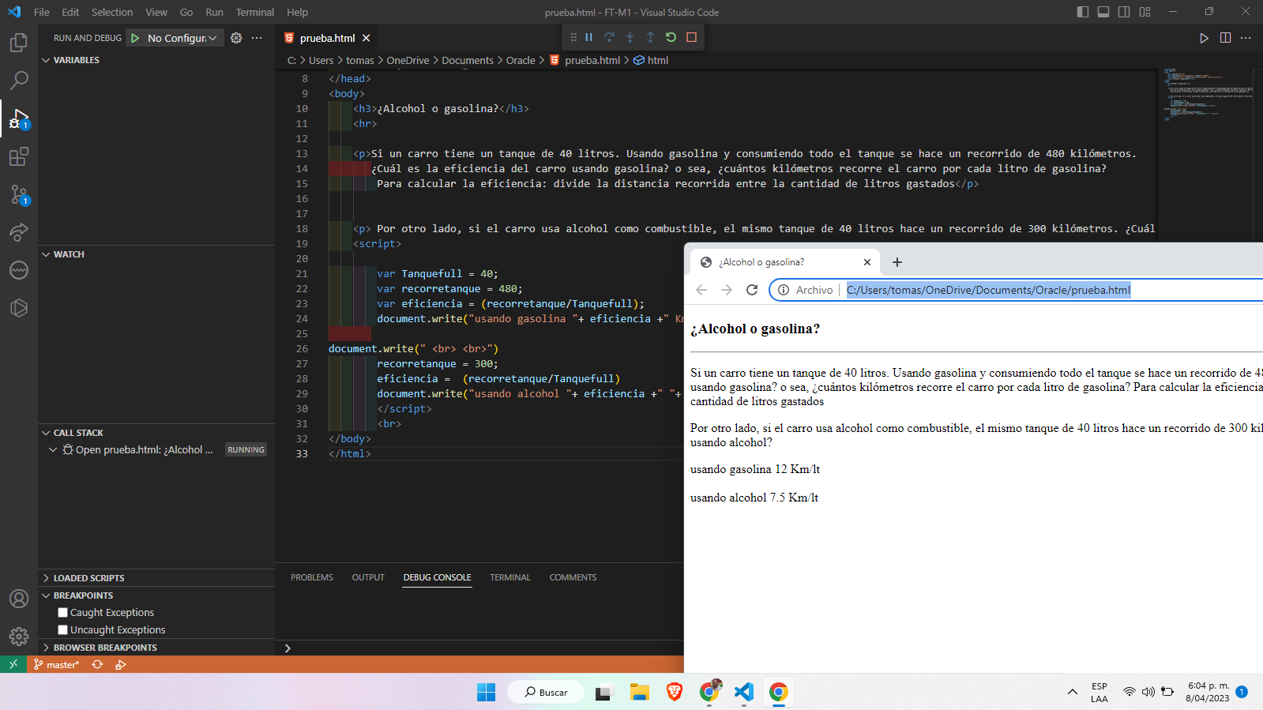
Task: Open the Search view in activity bar
Action: pyautogui.click(x=19, y=81)
